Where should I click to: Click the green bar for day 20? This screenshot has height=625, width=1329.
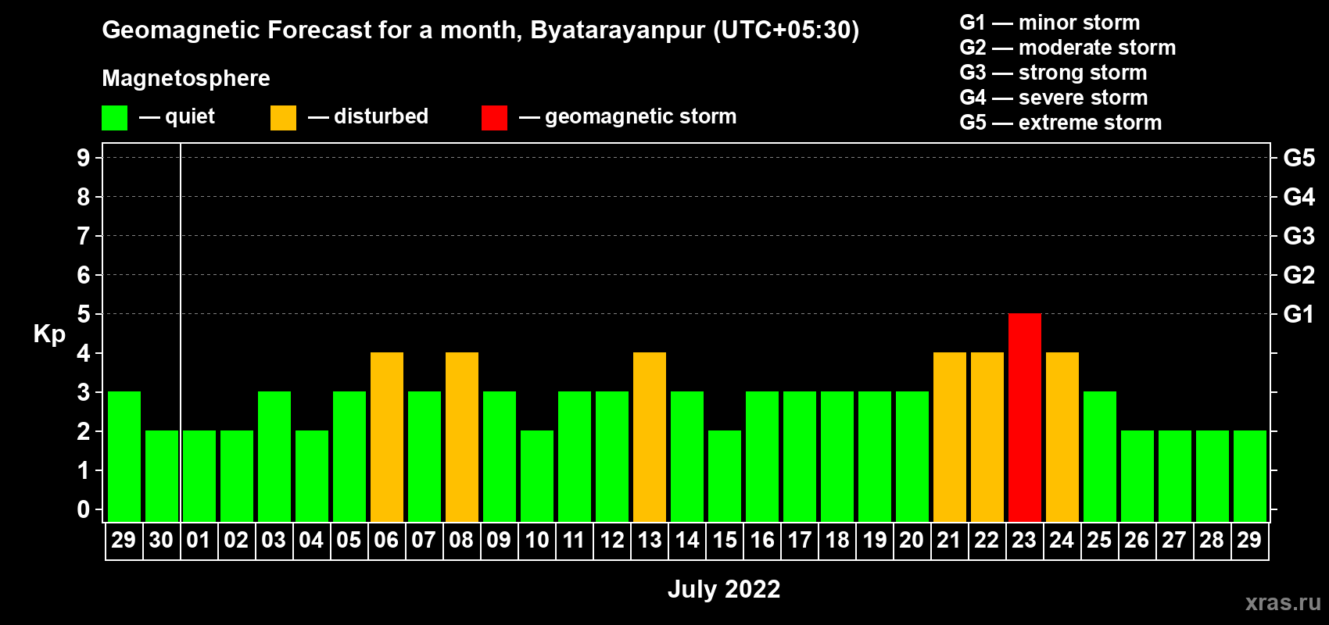click(912, 456)
